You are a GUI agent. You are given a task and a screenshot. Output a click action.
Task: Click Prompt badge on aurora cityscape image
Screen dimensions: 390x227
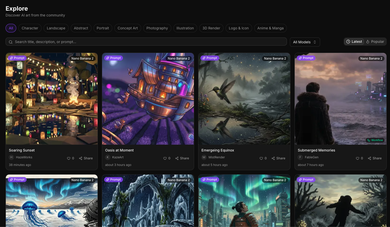pos(210,180)
